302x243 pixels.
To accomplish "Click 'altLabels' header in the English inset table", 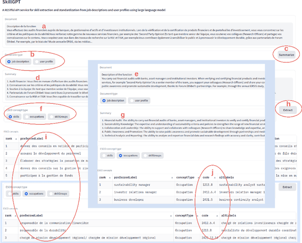I will tap(226, 177).
